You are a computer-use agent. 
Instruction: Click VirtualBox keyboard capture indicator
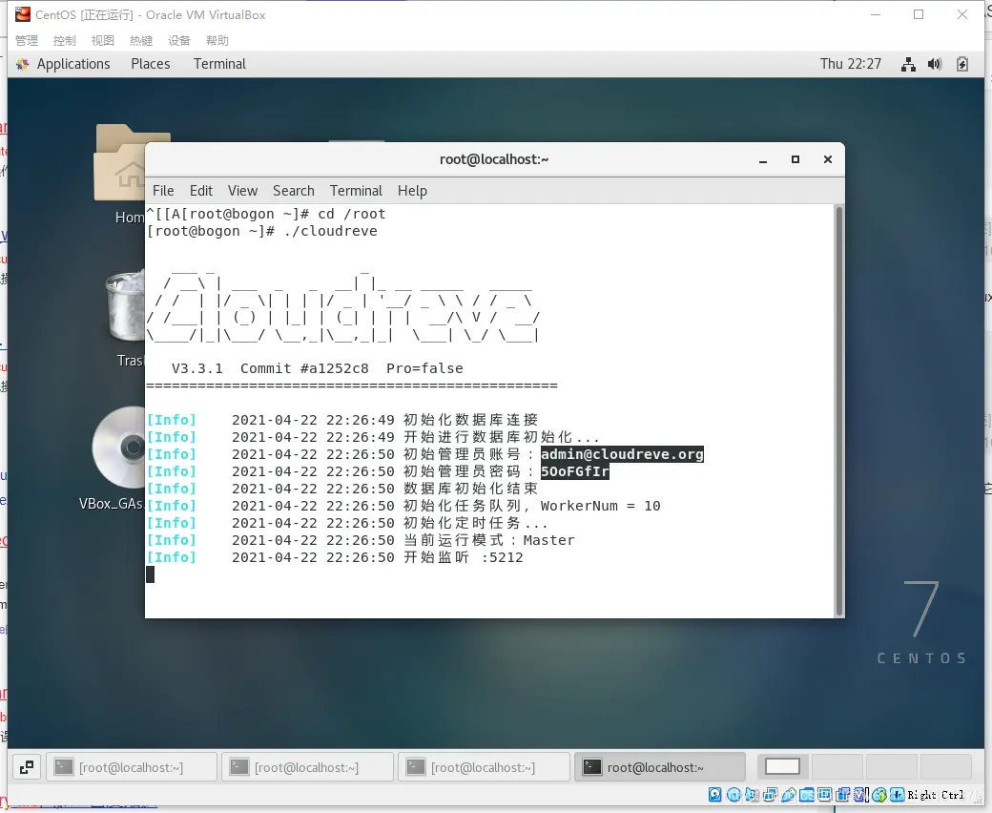coord(898,795)
